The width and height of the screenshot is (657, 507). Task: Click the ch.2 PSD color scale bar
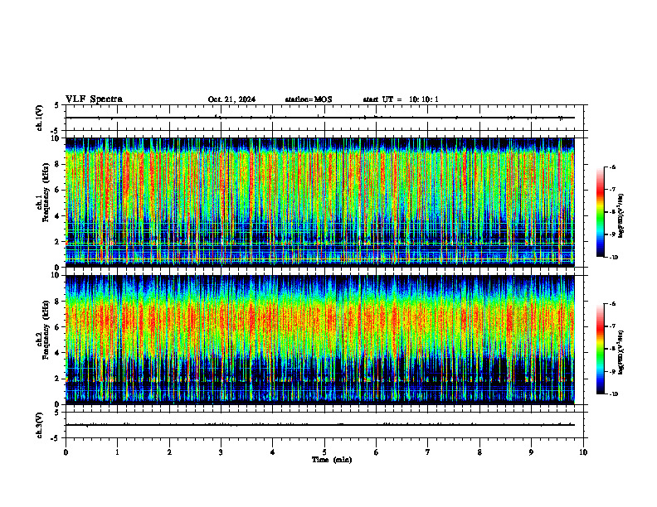601,349
